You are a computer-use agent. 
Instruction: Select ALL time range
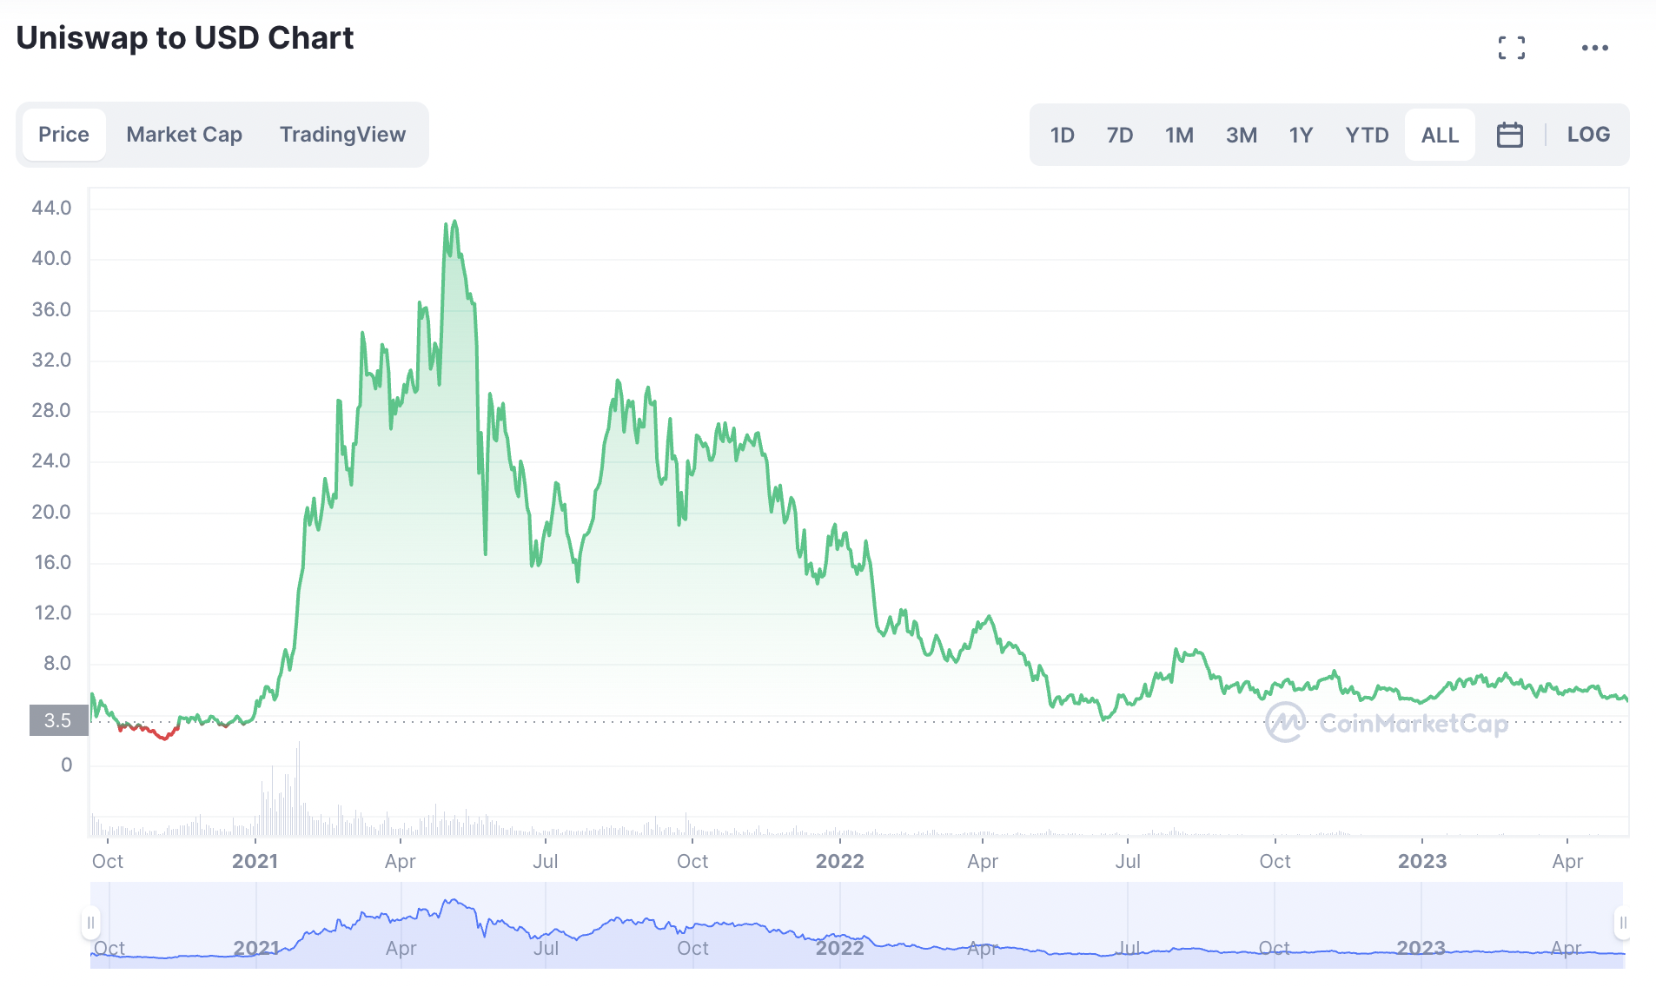coord(1440,135)
